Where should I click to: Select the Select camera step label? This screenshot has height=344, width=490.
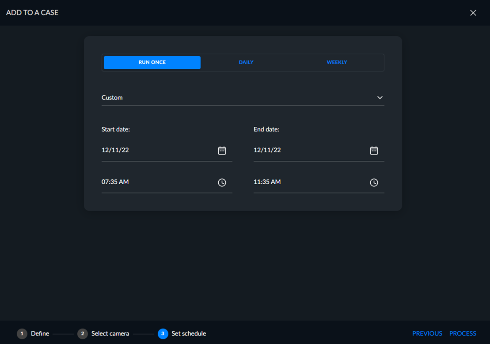(x=110, y=334)
